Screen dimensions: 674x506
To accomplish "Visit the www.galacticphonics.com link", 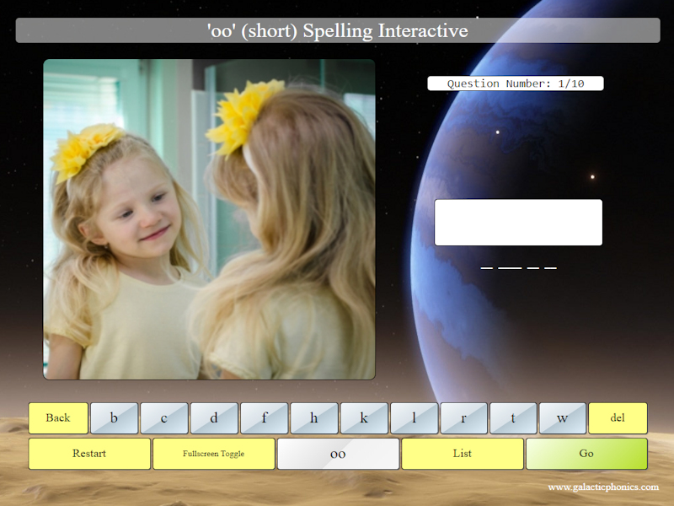I will [604, 487].
